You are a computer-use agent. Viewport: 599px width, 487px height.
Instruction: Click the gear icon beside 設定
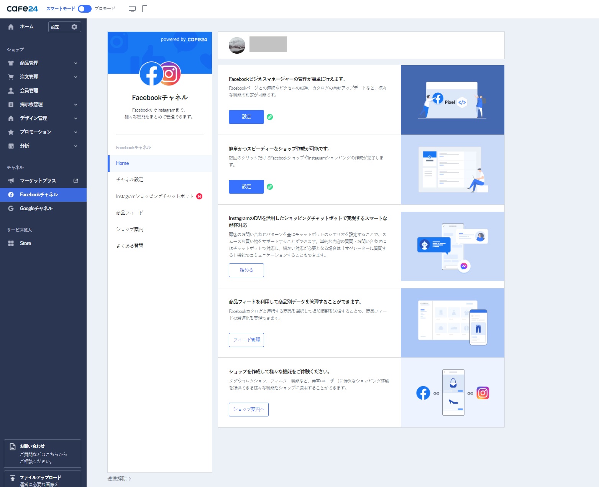click(x=74, y=27)
